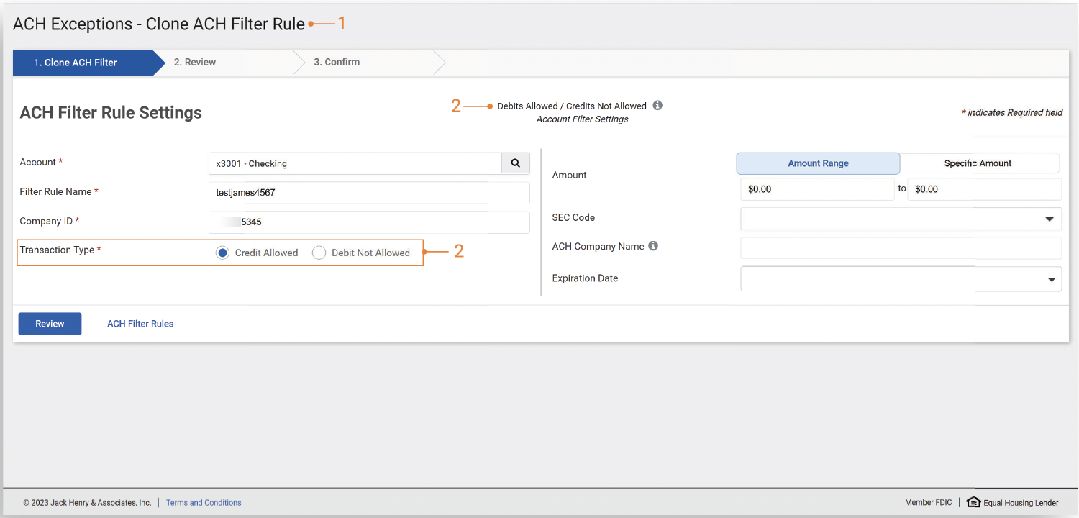Screen dimensions: 1079x518
Task: Select the Debit Not Allowed radio button
Action: click(x=319, y=253)
